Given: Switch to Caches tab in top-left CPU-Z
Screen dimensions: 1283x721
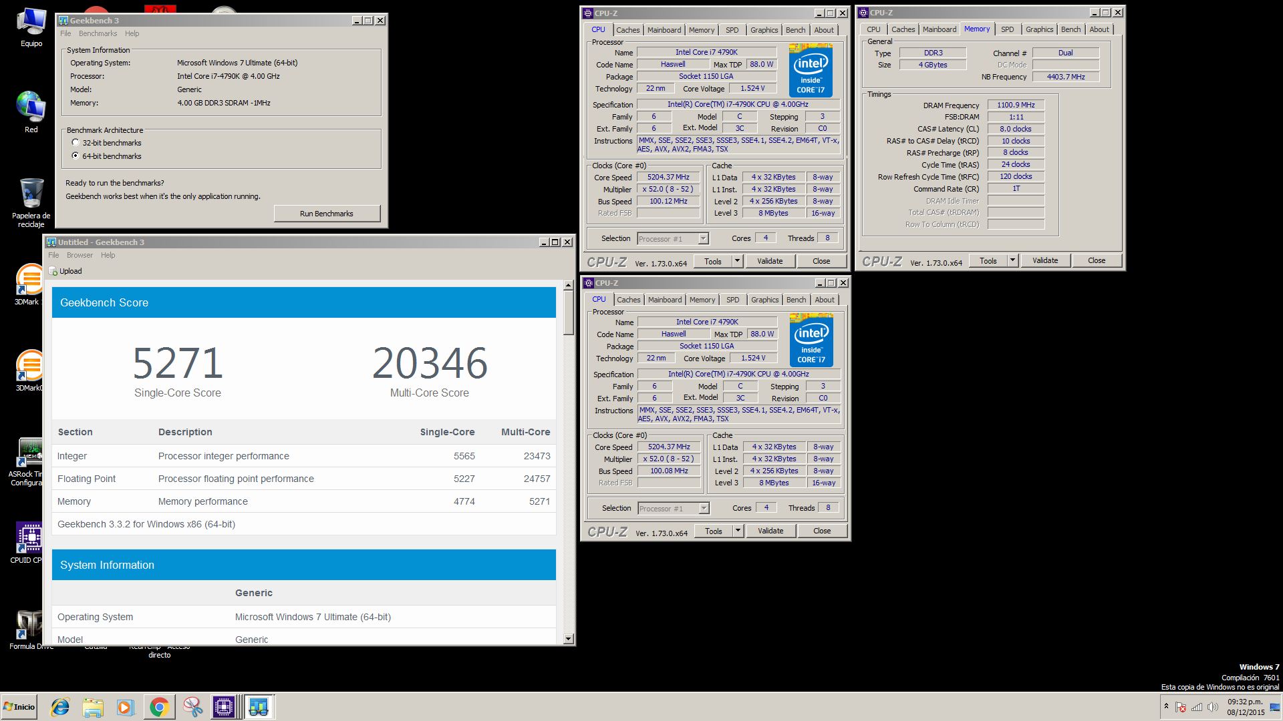Looking at the screenshot, I should coord(627,30).
